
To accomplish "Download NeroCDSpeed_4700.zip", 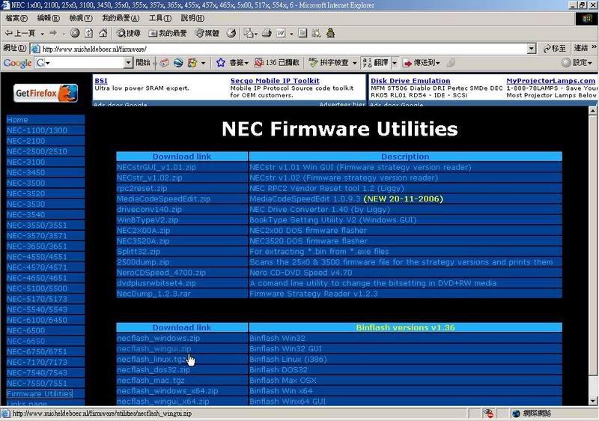I will click(161, 273).
